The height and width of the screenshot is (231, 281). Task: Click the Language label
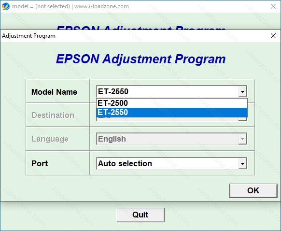pos(50,139)
